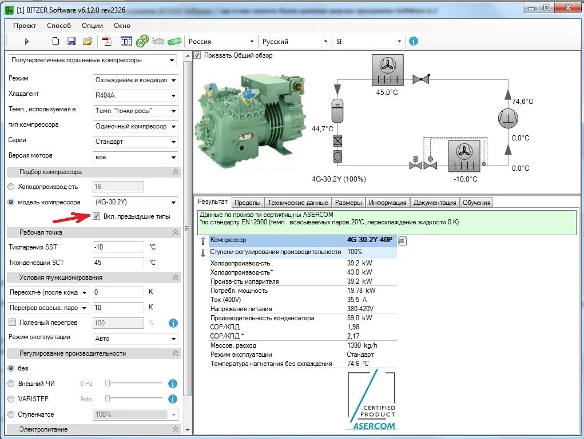Open a project with the folder icon
The width and height of the screenshot is (584, 439).
tap(88, 41)
